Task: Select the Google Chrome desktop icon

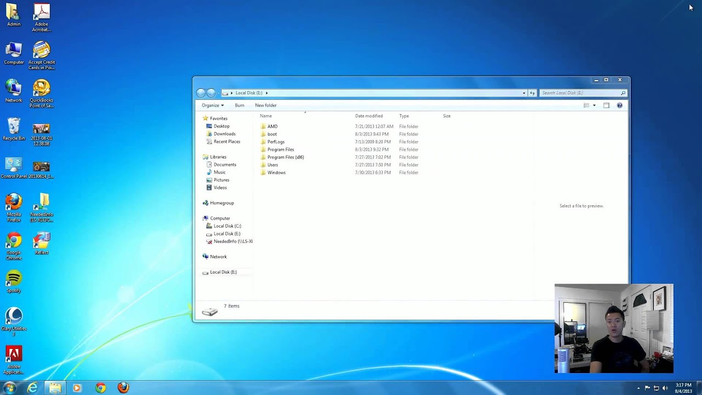Action: (14, 246)
